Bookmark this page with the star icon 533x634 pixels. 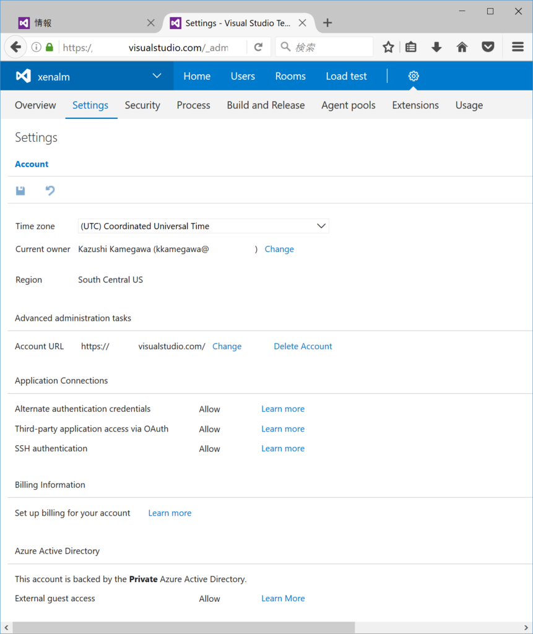click(388, 47)
